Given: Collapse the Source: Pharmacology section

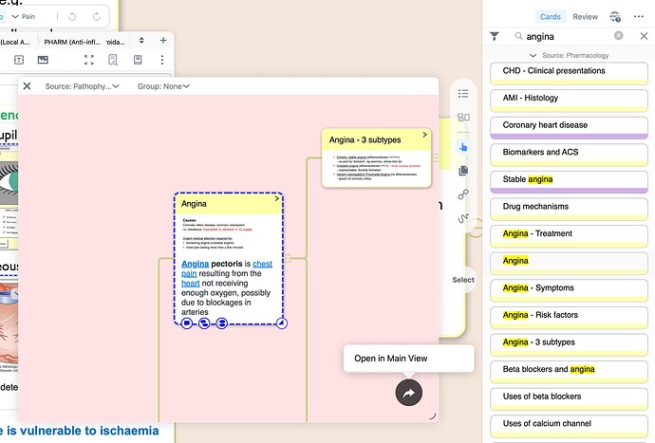Looking at the screenshot, I should [x=533, y=55].
